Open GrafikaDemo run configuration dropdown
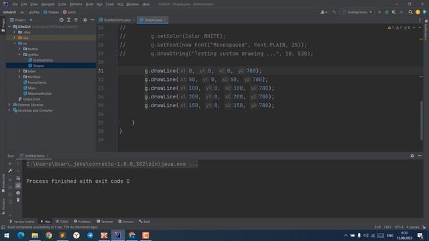This screenshot has width=429, height=241. point(357,12)
